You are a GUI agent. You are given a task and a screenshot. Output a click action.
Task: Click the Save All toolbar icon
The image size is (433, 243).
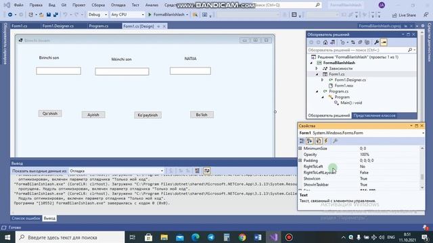coord(55,15)
